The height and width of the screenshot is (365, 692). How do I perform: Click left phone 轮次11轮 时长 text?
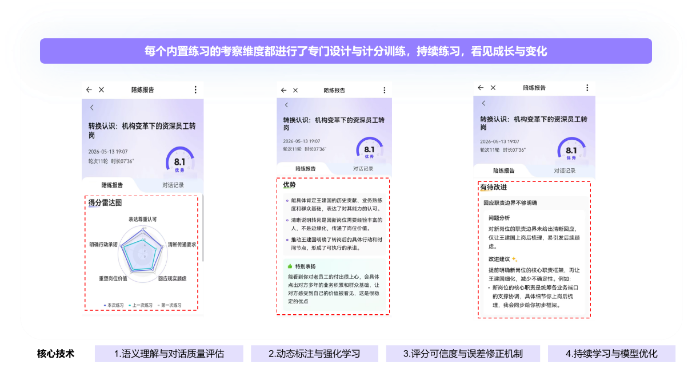tap(111, 161)
